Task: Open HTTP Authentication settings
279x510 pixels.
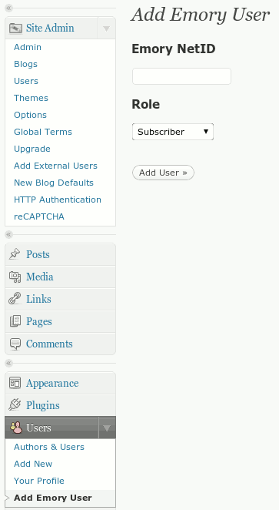Action: (58, 200)
